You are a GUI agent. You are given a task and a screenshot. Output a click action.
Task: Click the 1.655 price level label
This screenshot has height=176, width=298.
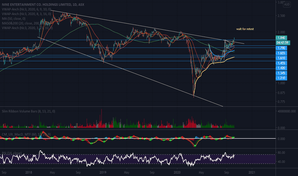[x=281, y=53]
